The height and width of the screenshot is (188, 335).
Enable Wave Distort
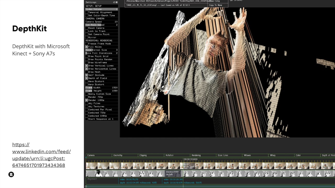click(x=87, y=81)
